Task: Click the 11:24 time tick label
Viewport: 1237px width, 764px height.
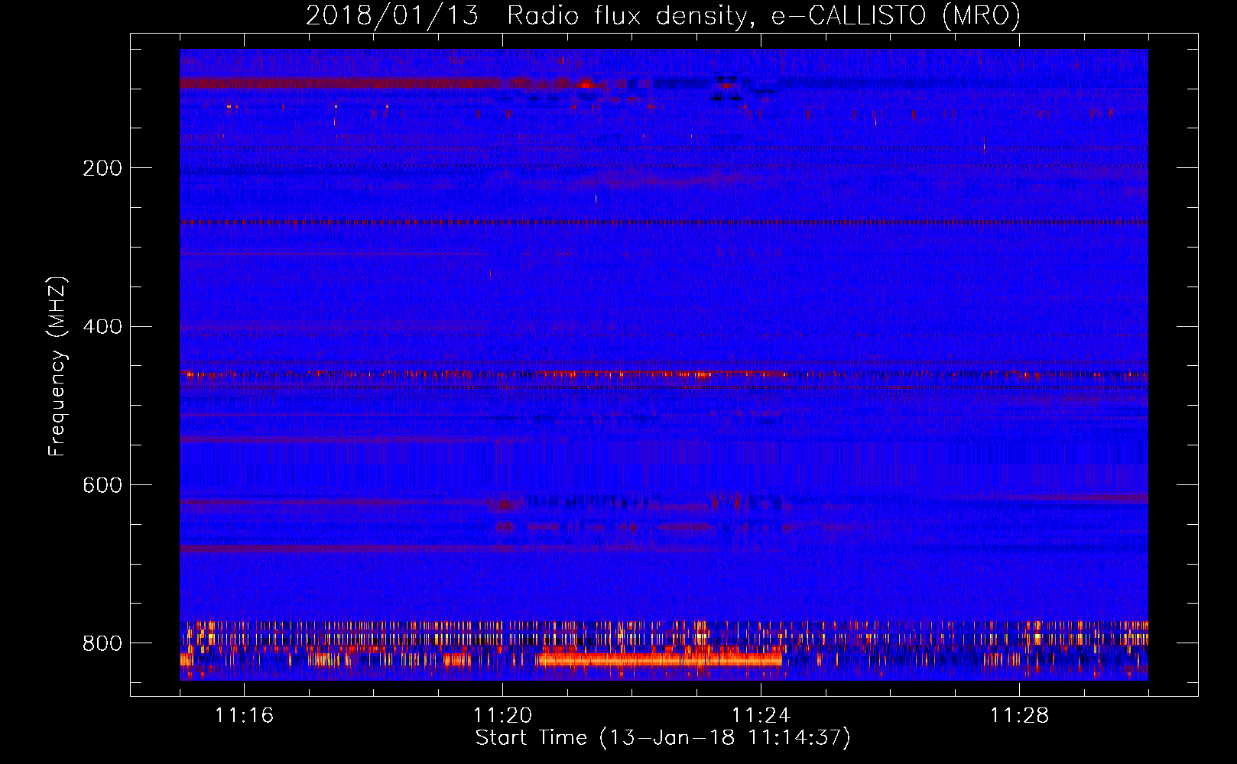Action: [761, 715]
